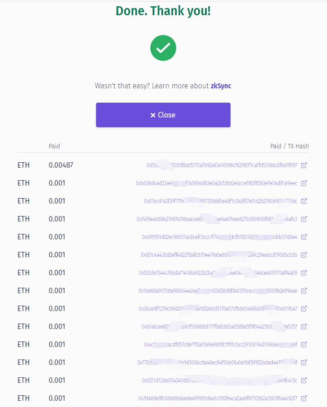Open transaction hash link starting 0x4c7
The height and width of the screenshot is (407, 327).
(220, 345)
